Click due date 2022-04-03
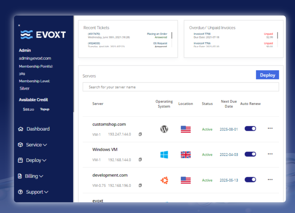Screen dimensions: 295x213 point(229,155)
